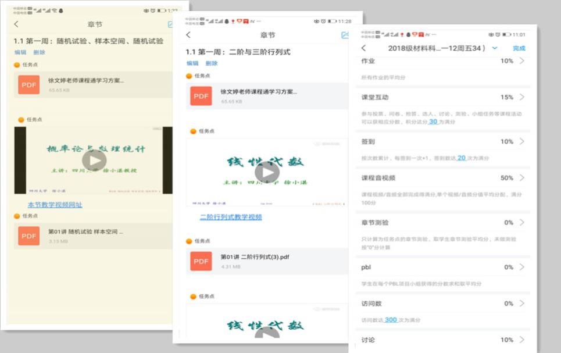Go back from 二阶与三阶行列式 chapter screen

(188, 35)
